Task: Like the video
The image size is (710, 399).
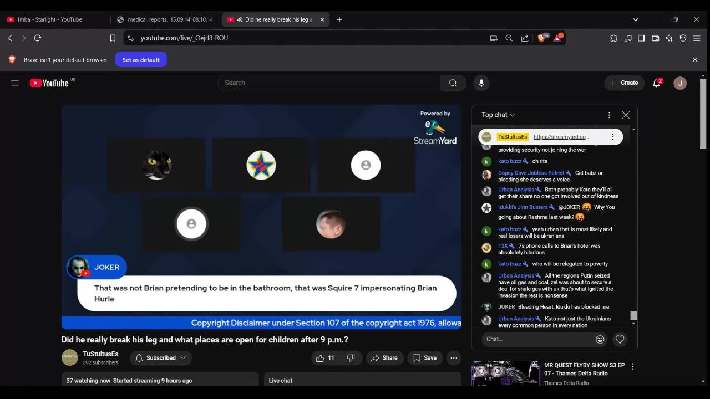Action: click(325, 358)
